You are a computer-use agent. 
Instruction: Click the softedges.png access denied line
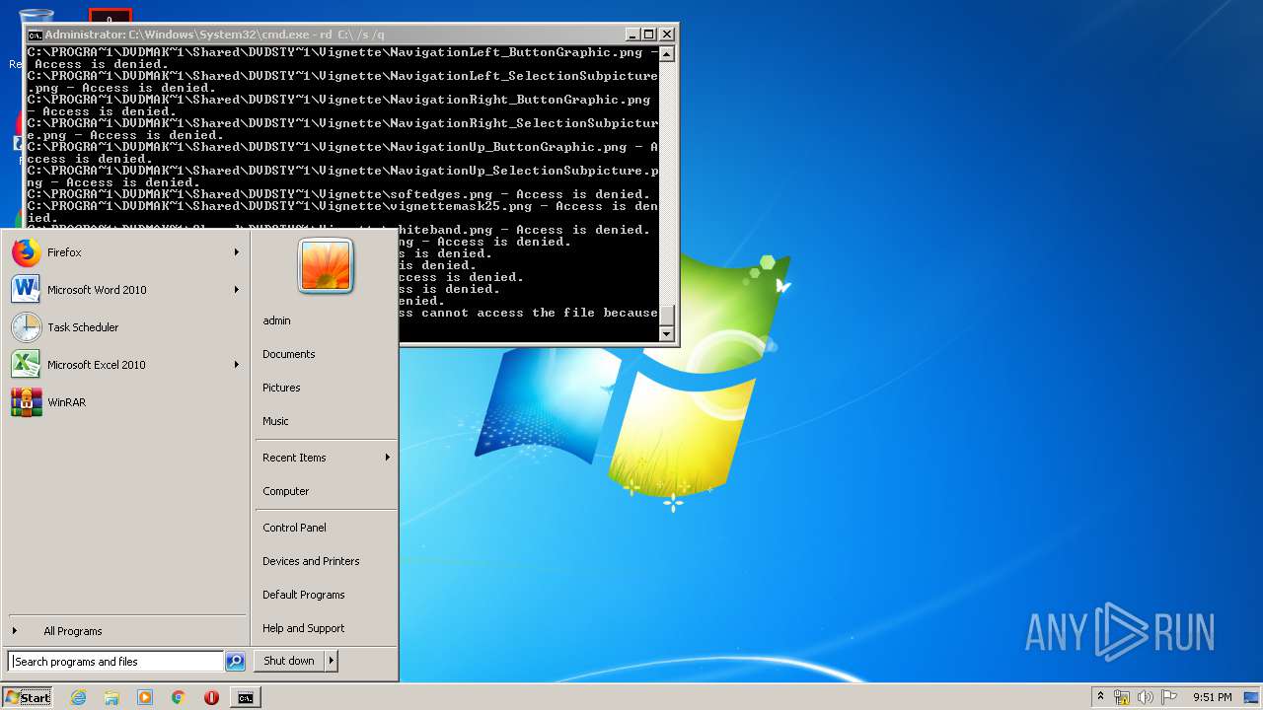[338, 194]
